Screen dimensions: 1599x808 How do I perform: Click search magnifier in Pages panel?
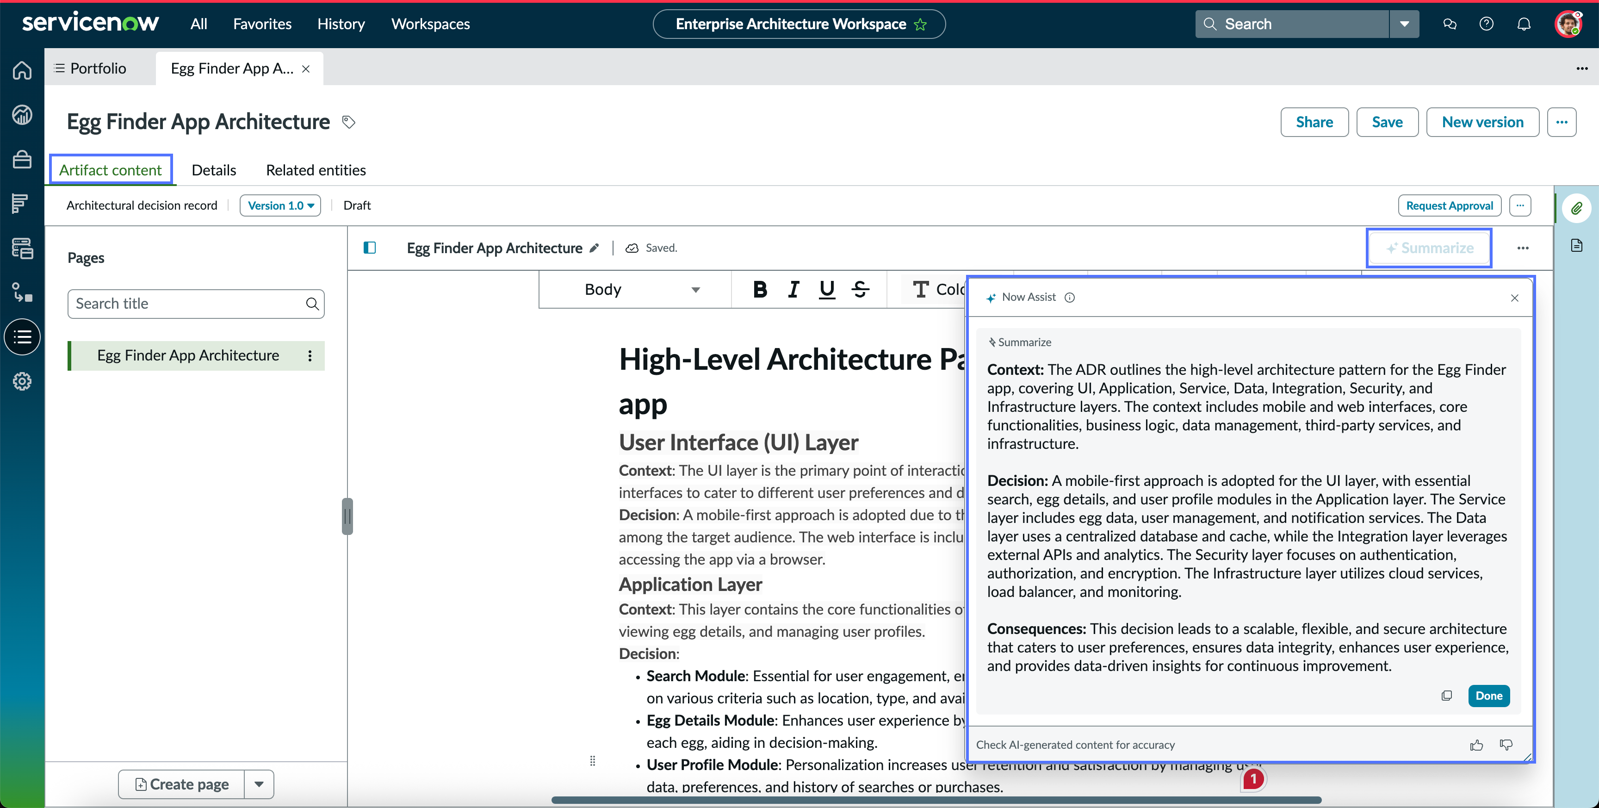click(312, 304)
